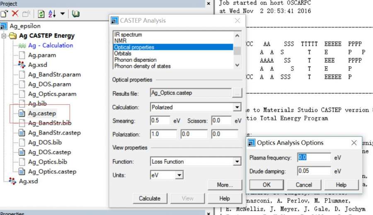This screenshot has width=373, height=215.
Task: Select IR spectrum in the analysis list
Action: 173,34
